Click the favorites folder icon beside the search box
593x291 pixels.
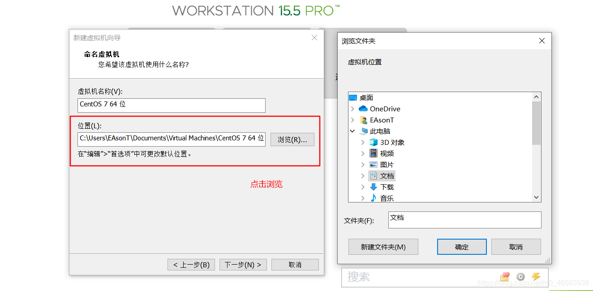coord(504,277)
